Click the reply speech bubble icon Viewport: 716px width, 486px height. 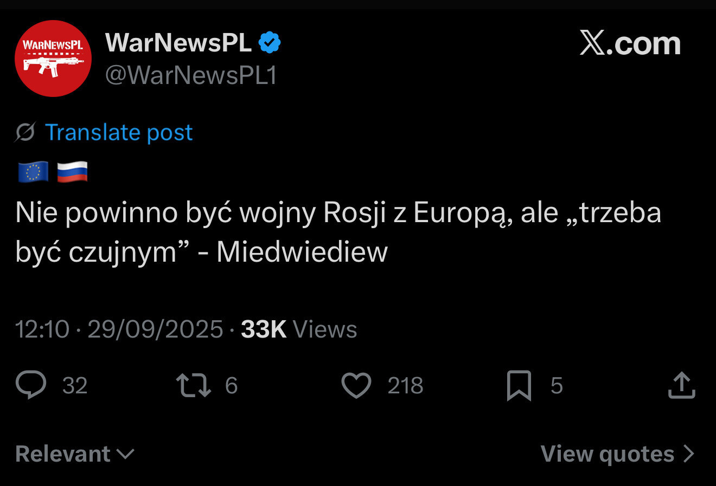tap(31, 385)
